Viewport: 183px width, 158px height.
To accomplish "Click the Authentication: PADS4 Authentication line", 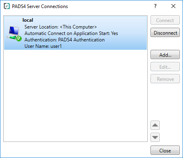I will pyautogui.click(x=65, y=40).
